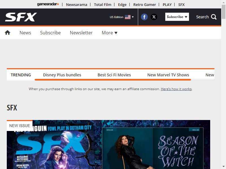Click the SFX page heading
226x169 pixels.
[x=12, y=108]
